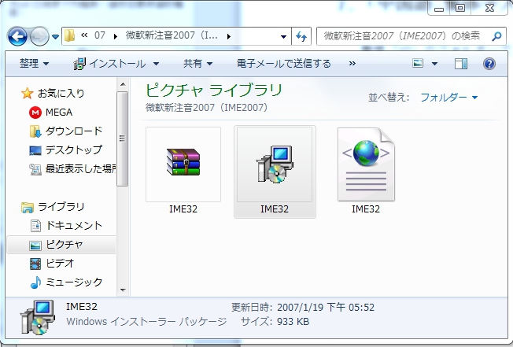513x347 pixels.
Task: Open 最近表示した場所
Action: click(x=72, y=168)
